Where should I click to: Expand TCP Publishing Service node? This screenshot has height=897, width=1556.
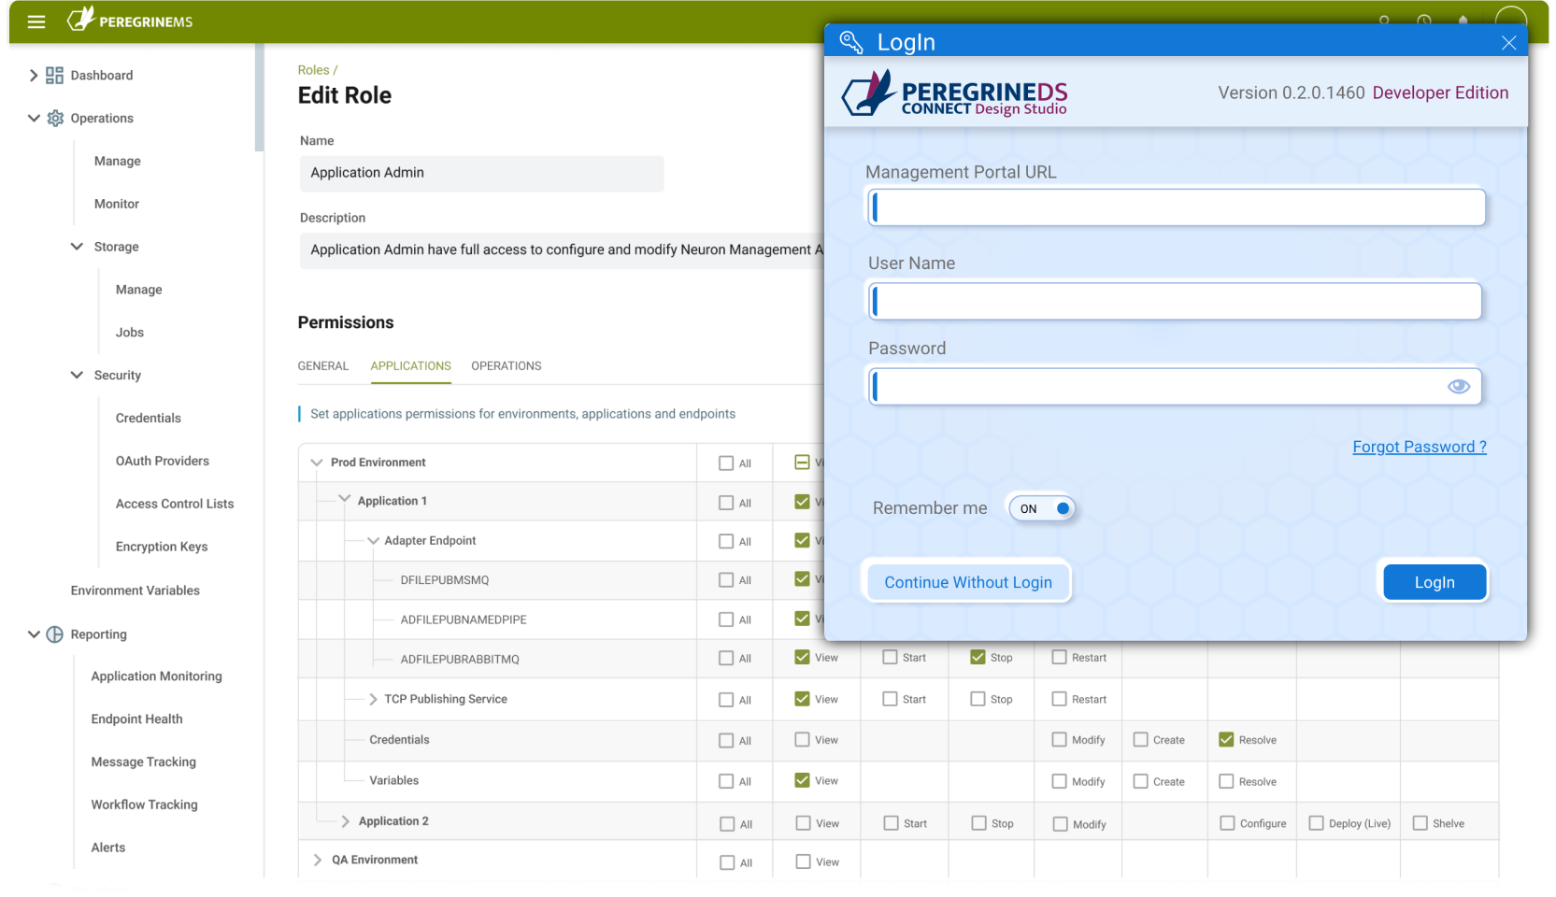click(x=373, y=699)
